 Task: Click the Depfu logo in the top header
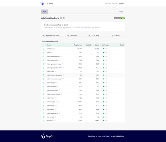click(42, 3)
